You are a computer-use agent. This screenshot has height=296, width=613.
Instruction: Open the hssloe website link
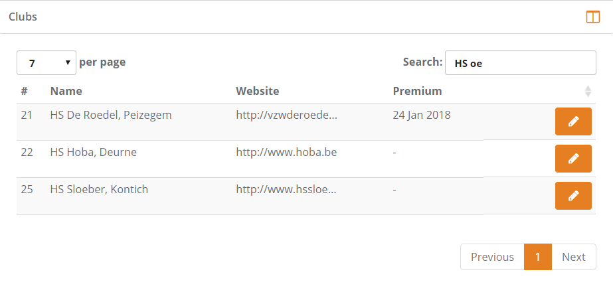point(286,189)
